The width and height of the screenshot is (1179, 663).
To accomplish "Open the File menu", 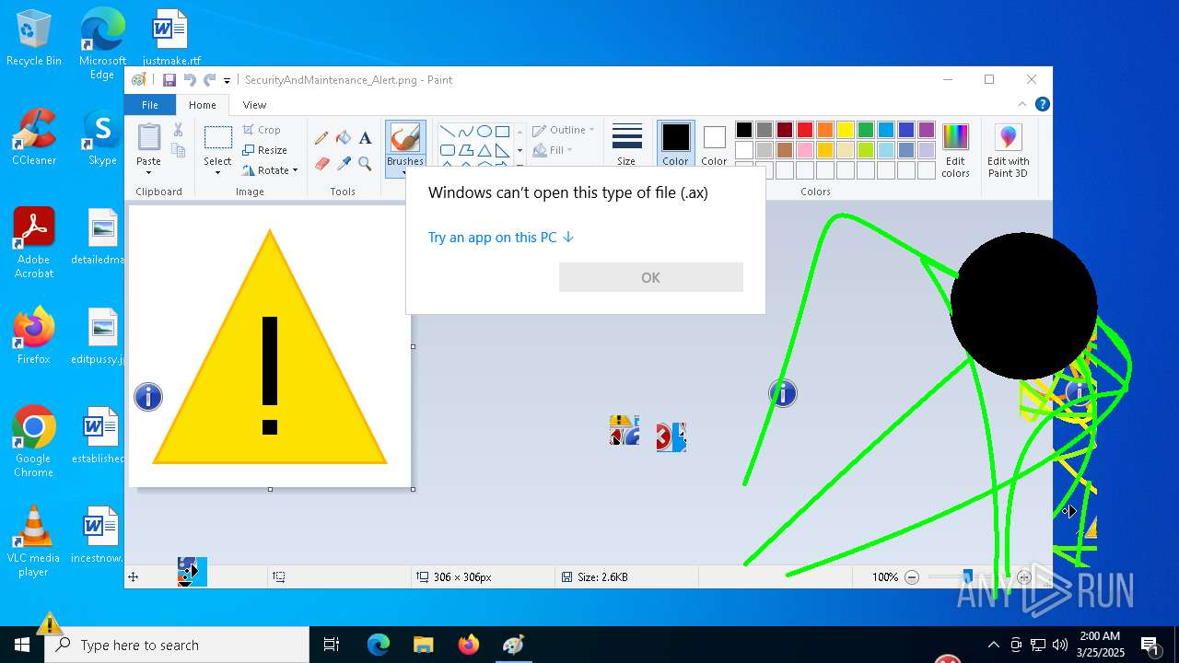I will coord(149,105).
